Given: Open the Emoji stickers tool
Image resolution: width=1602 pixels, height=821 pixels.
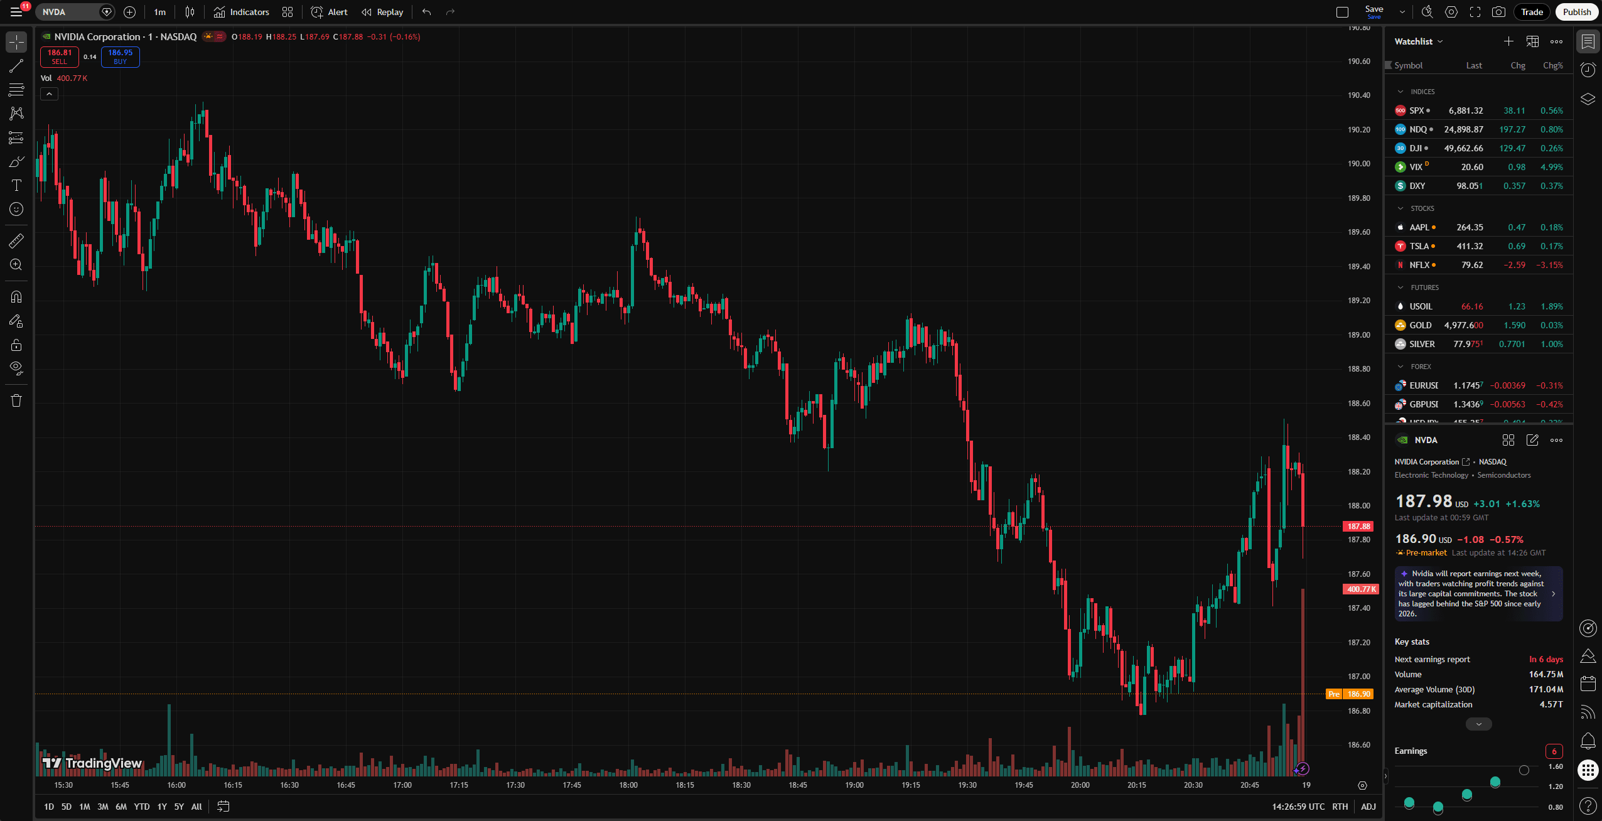Looking at the screenshot, I should click(16, 210).
